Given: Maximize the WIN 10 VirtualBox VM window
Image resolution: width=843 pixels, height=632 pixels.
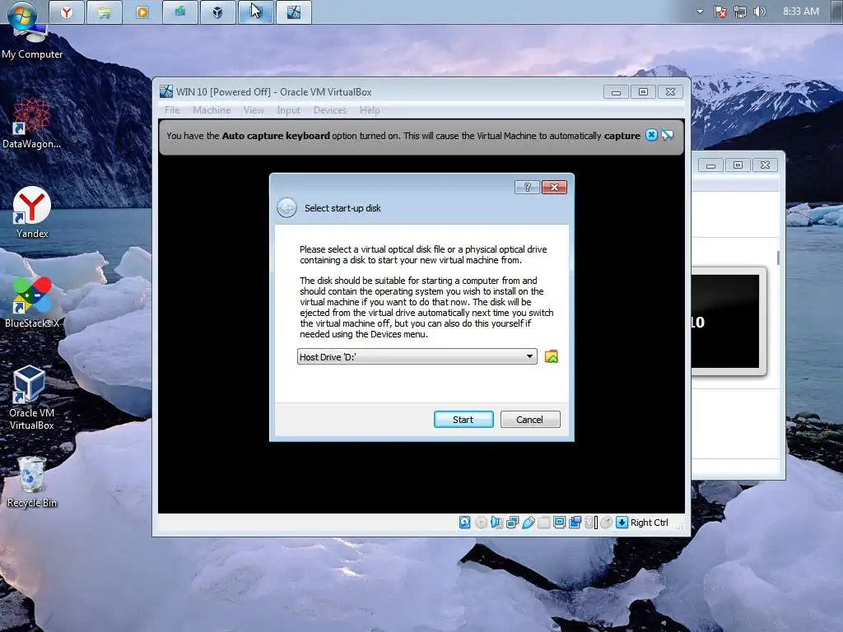Looking at the screenshot, I should point(643,92).
